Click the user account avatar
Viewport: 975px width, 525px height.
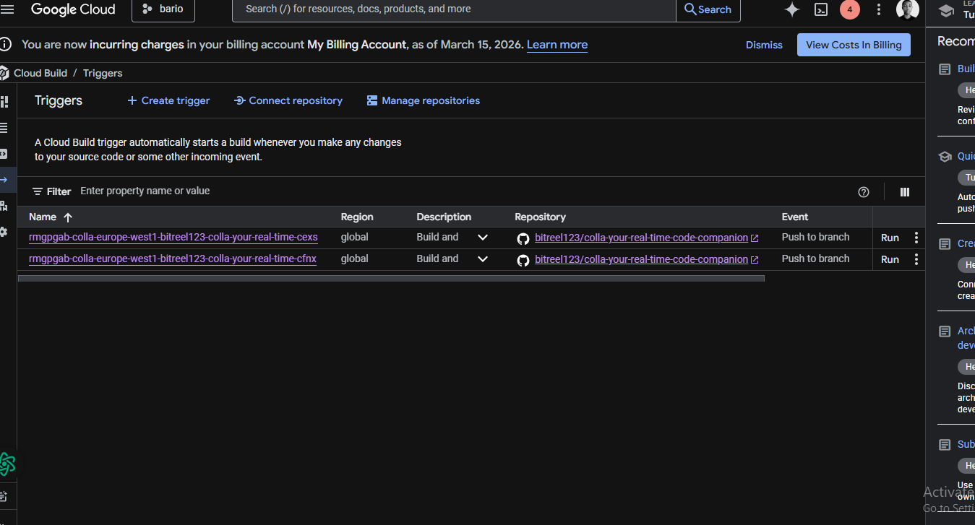coord(907,9)
